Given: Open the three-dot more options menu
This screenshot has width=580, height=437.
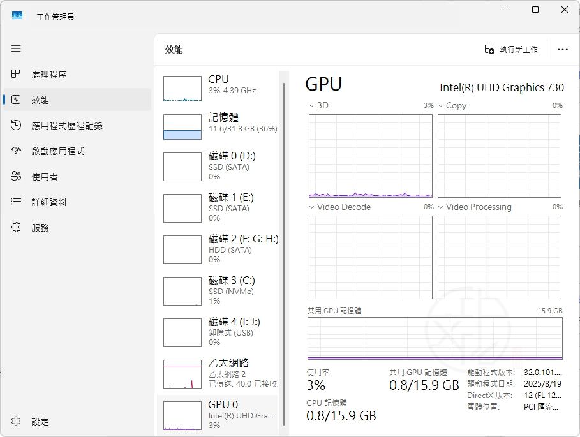Looking at the screenshot, I should [562, 50].
